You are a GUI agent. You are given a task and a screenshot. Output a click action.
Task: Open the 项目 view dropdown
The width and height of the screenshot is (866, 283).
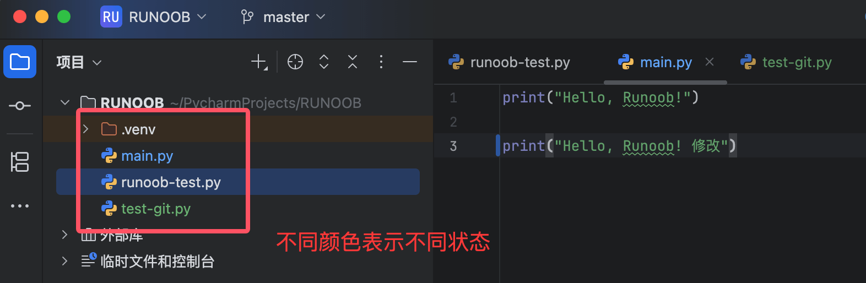[x=79, y=62]
